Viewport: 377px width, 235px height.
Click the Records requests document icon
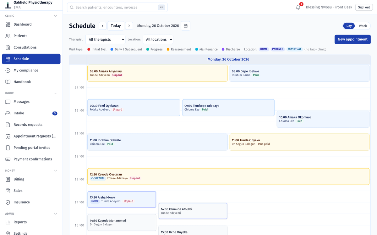click(8, 125)
